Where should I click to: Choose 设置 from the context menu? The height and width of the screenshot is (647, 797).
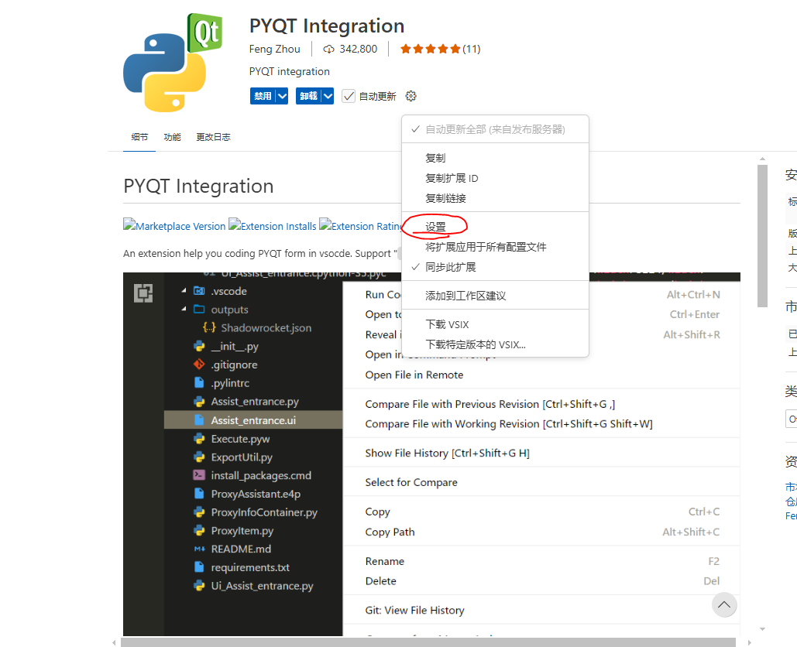(495, 227)
